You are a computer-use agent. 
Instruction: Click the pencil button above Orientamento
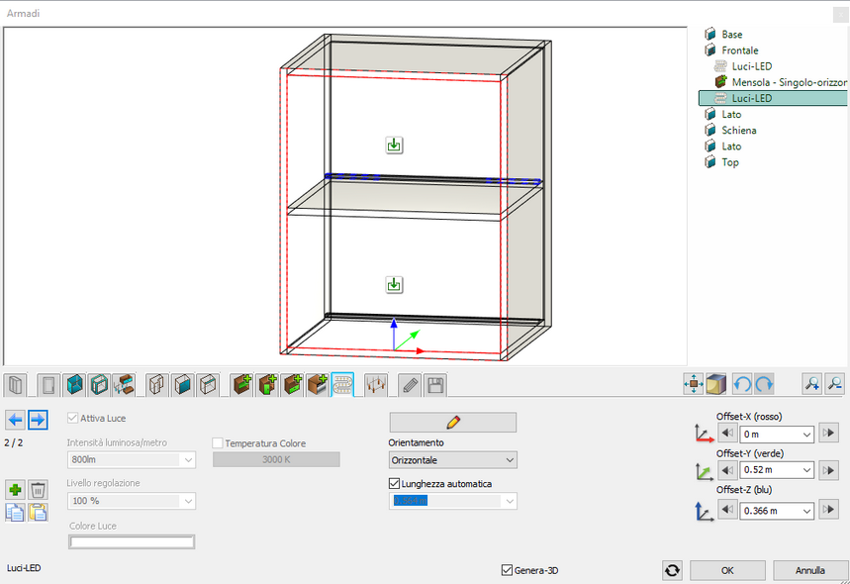coord(452,422)
